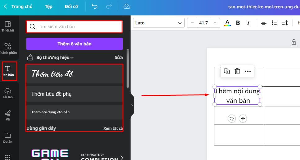Click the page lock icon
Image resolution: width=300 pixels, height=160 pixels.
[294, 42]
